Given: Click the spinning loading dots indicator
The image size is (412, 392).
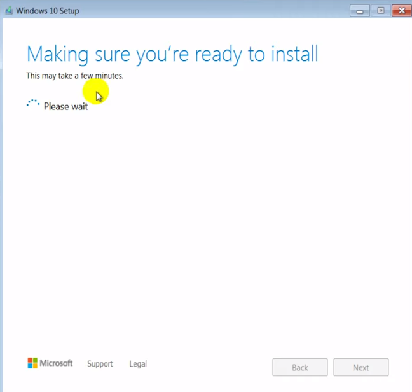Looking at the screenshot, I should [33, 104].
